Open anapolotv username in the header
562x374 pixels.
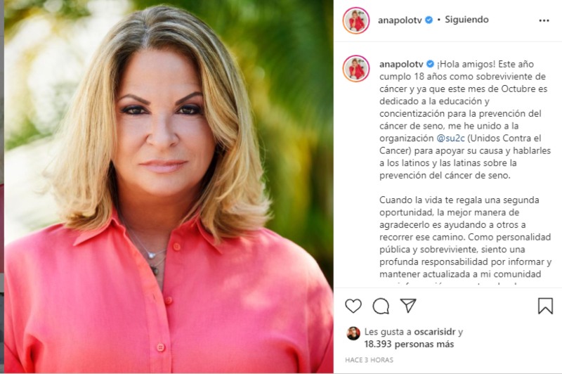[400, 20]
